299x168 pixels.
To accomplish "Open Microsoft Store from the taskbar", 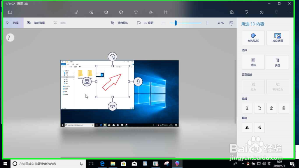I will point(123,164).
